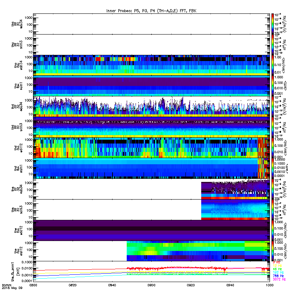The width and height of the screenshot is (288, 307).
Task: Click the red 3 Hz line in bottom panel
Action: point(176,267)
